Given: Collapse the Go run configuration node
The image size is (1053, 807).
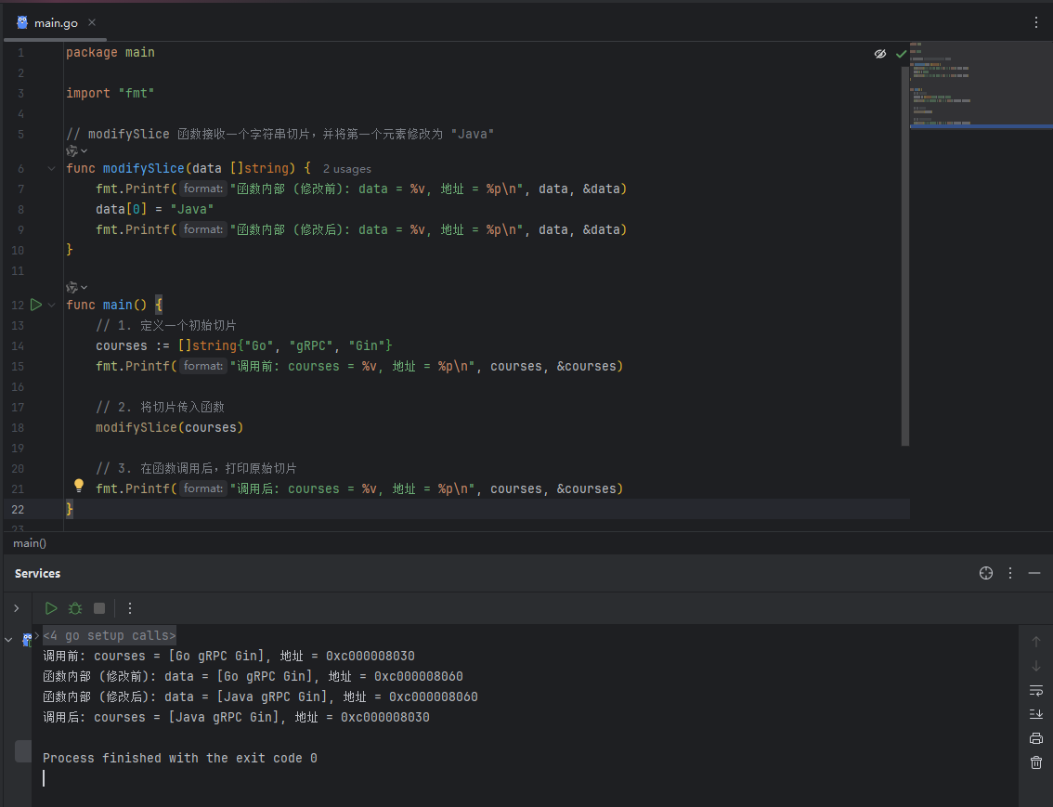Looking at the screenshot, I should coord(8,640).
